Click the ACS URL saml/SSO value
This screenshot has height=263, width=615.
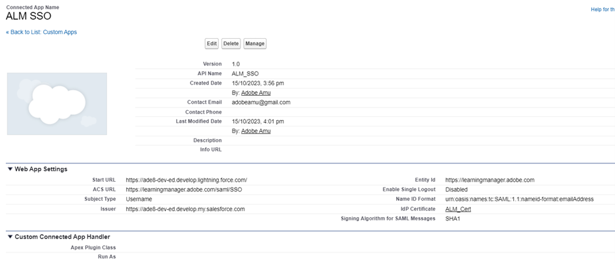183,190
